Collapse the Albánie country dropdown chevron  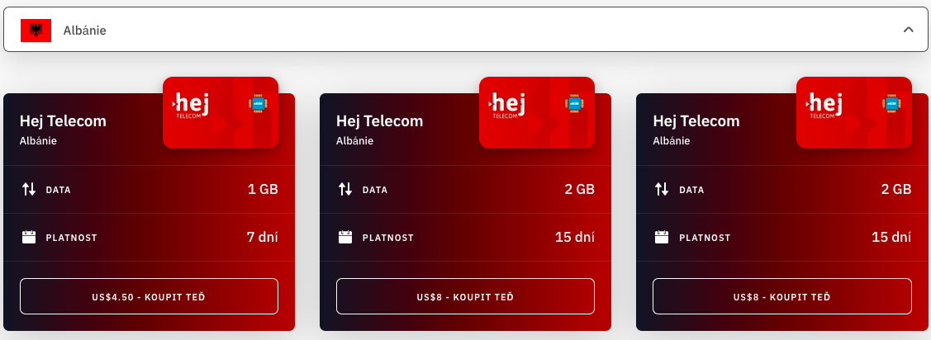909,30
